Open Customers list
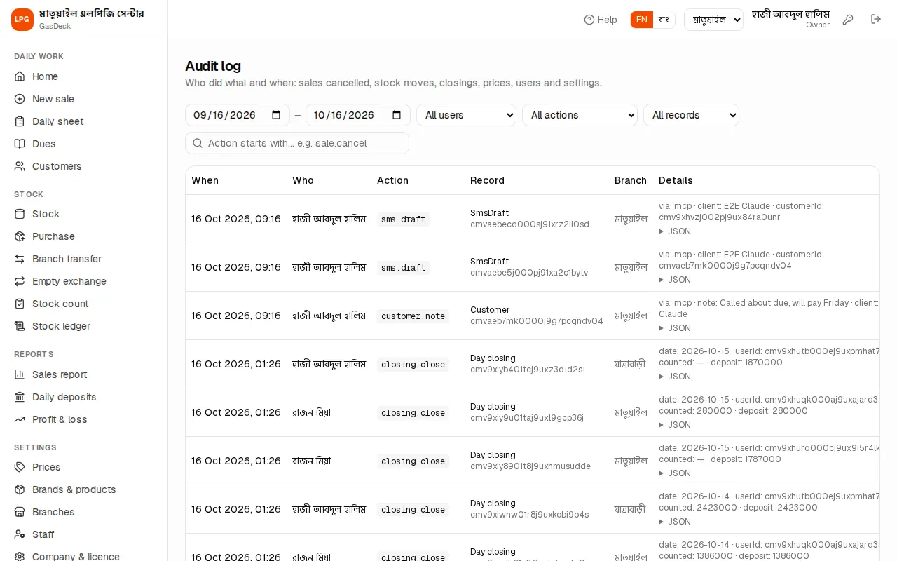 (84, 166)
